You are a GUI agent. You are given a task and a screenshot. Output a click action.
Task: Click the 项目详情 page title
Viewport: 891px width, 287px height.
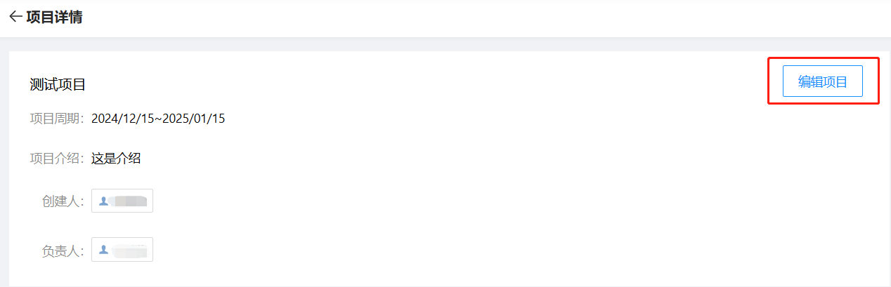pos(54,18)
